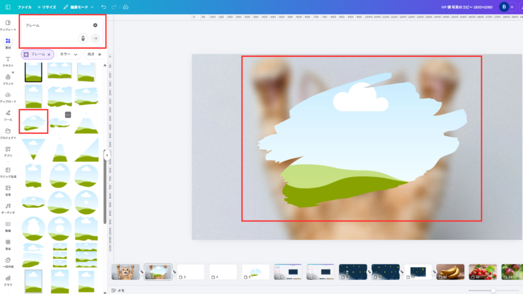523x294 pixels.
Task: Expand the カラー filter dropdown
Action: (x=68, y=54)
